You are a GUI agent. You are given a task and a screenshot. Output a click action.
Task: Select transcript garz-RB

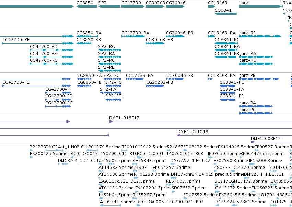(x=260, y=36)
